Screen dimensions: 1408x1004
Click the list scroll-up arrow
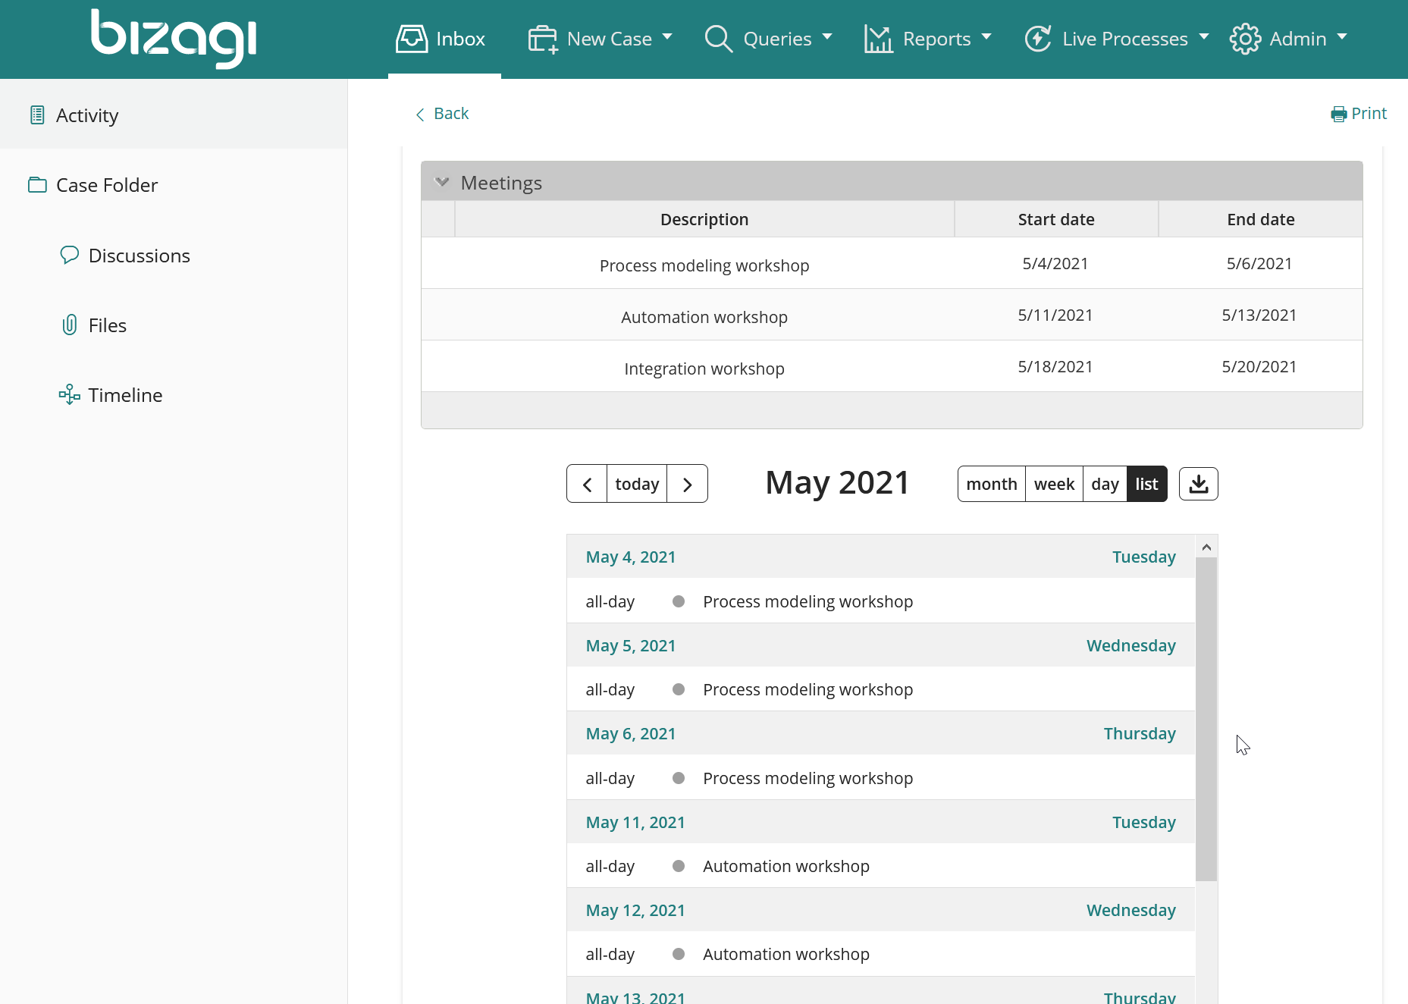point(1206,547)
